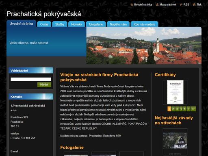The image size is (208, 156).
Task: Focus the Vyhledávání search input field
Action: click(31, 79)
